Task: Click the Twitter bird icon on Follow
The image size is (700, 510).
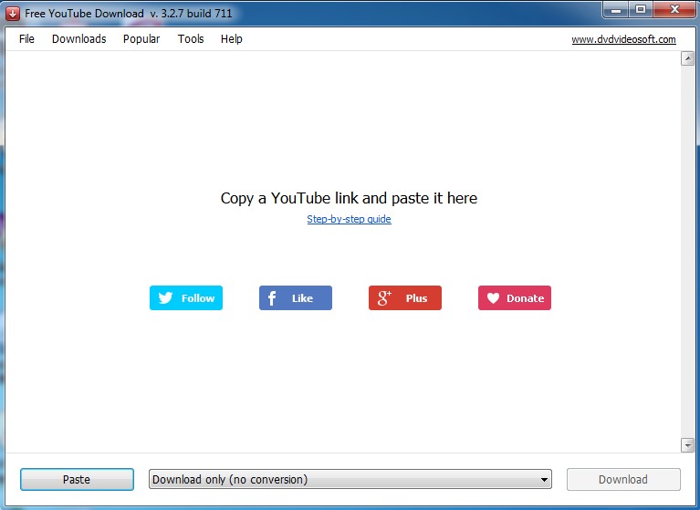Action: [x=165, y=298]
